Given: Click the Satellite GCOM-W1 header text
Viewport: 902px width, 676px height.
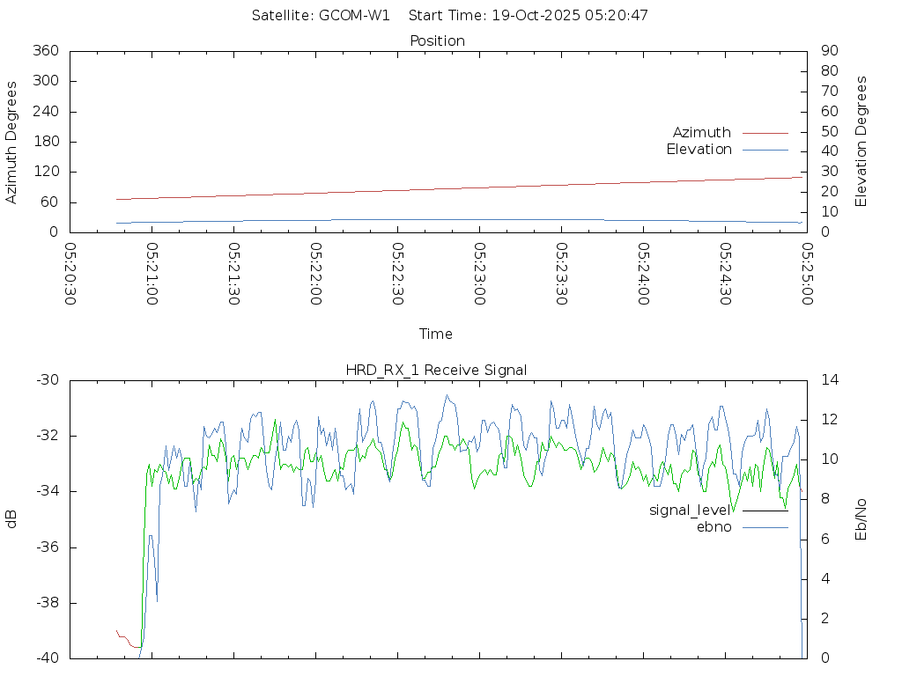Looking at the screenshot, I should 321,15.
